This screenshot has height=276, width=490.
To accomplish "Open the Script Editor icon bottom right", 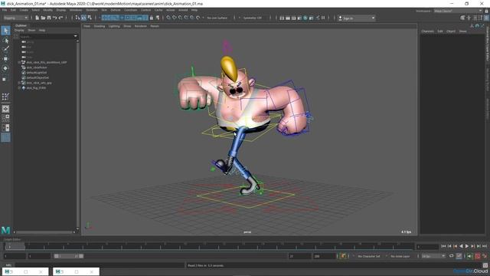I will click(x=485, y=265).
